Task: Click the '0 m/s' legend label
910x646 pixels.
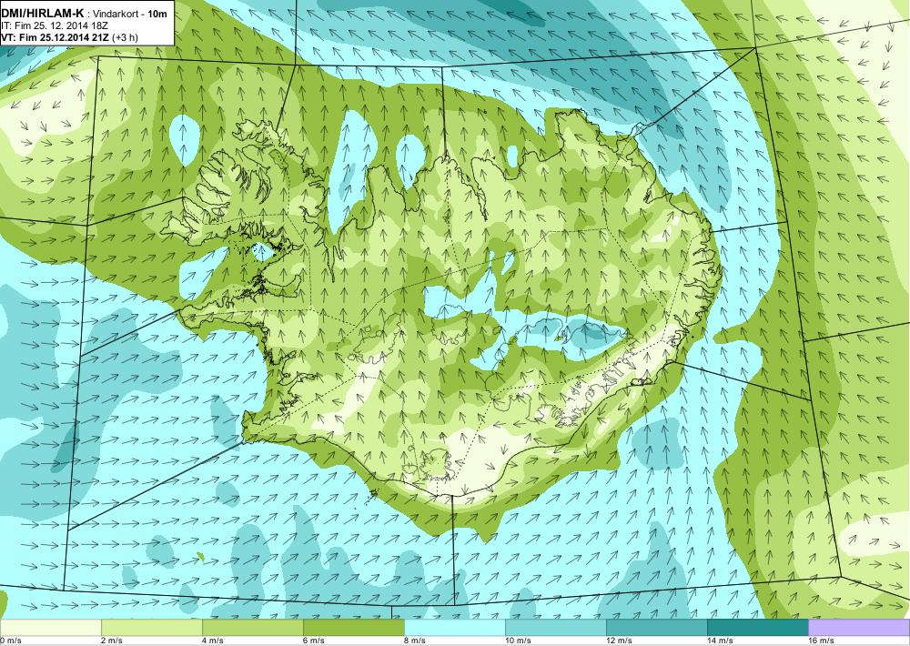Action: coord(10,641)
